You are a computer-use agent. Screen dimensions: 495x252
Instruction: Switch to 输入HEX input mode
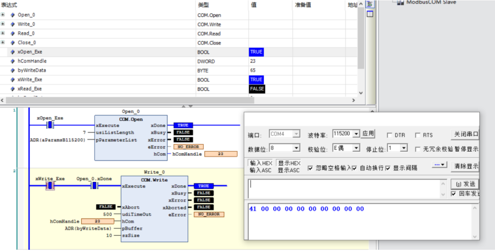[x=261, y=163]
